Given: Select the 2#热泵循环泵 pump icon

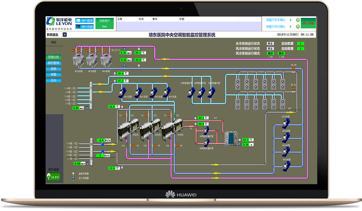Looking at the screenshot, I should (201, 92).
